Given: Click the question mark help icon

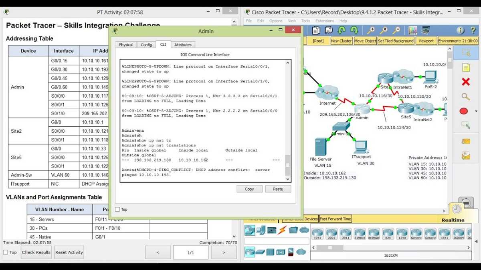Looking at the screenshot, I should point(473,30).
